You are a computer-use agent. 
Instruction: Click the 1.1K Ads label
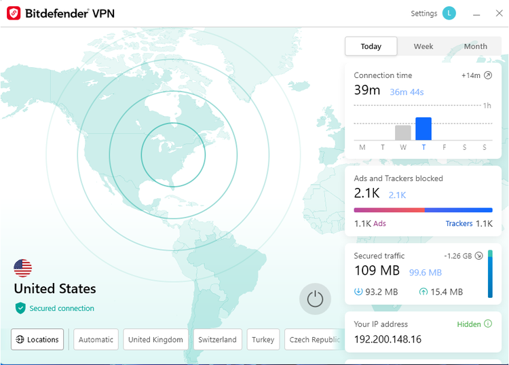point(370,223)
